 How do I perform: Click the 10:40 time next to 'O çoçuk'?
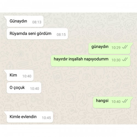tap(35, 89)
